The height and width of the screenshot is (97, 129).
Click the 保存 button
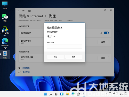55,57
